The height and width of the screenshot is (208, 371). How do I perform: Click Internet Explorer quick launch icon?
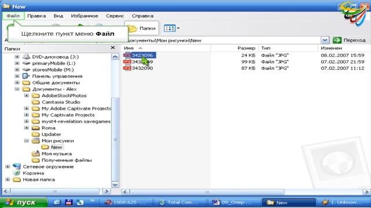click(x=57, y=202)
